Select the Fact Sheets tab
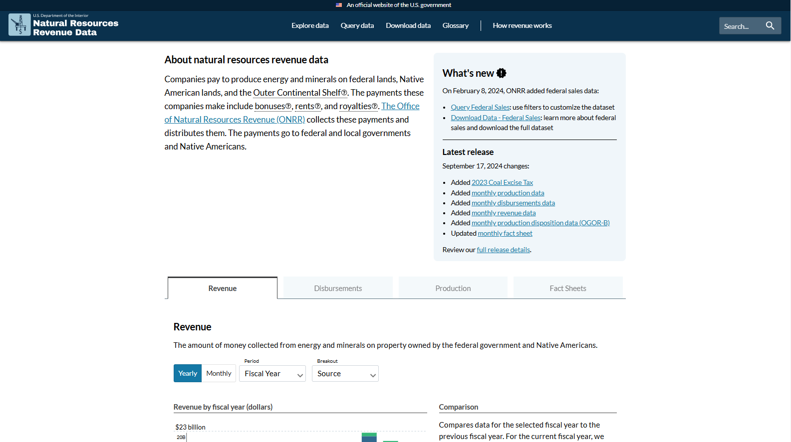Viewport: 791px width, 442px height. point(568,288)
